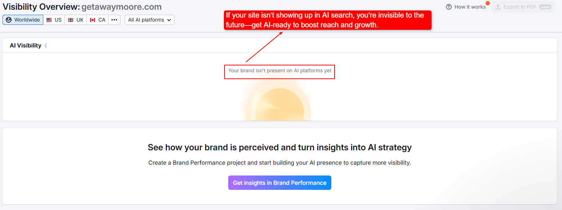The image size is (562, 210).
Task: Click the getawaymoore.com domain name
Action: [121, 7]
